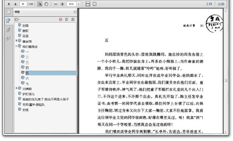Collapse the 书签 navigation pane
Screen dimensions: 233x141
pyautogui.click(x=75, y=12)
